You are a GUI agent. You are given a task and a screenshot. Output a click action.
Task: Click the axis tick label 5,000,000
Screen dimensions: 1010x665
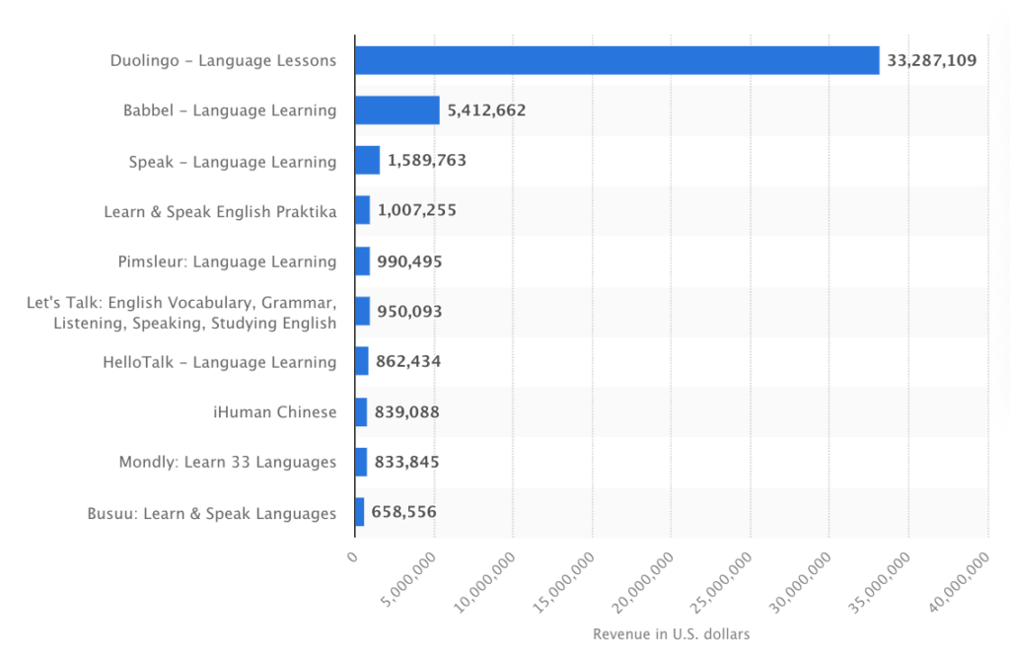[408, 580]
